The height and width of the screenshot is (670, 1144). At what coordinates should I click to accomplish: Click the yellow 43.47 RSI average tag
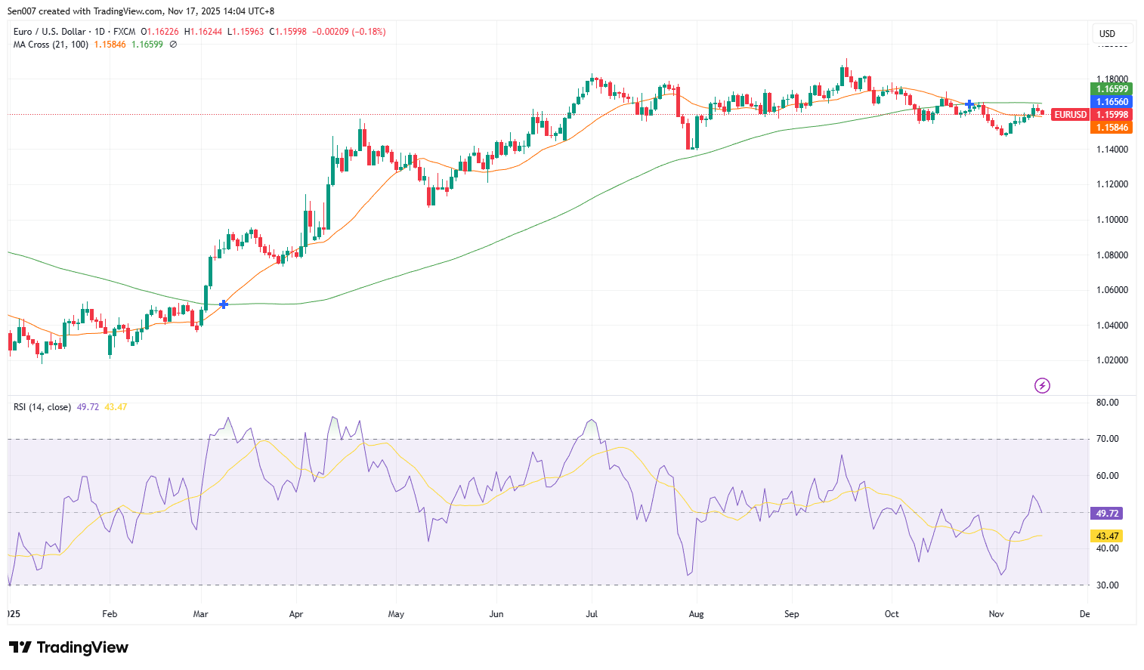coord(1107,536)
